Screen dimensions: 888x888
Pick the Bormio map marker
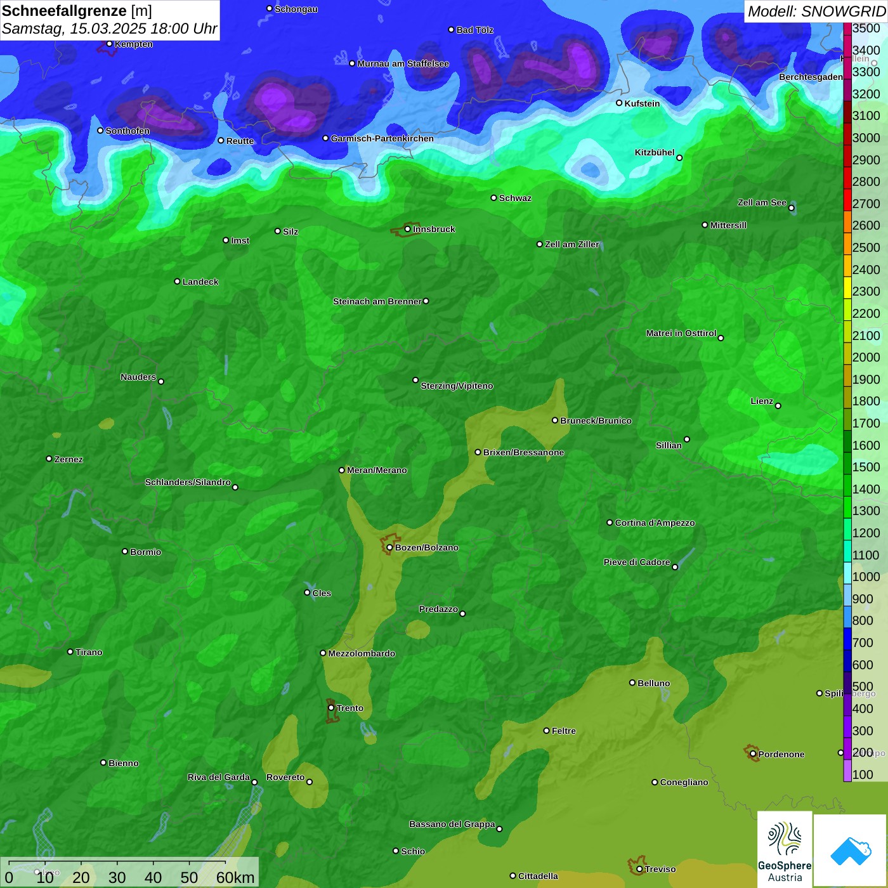pos(125,551)
